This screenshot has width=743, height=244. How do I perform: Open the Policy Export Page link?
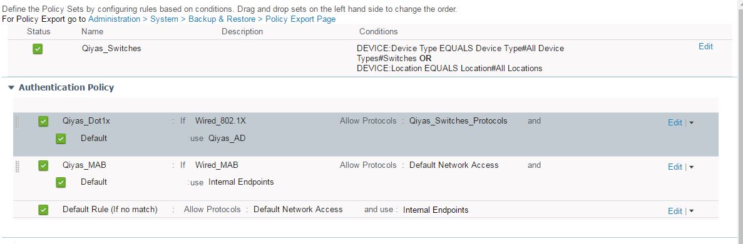(300, 19)
